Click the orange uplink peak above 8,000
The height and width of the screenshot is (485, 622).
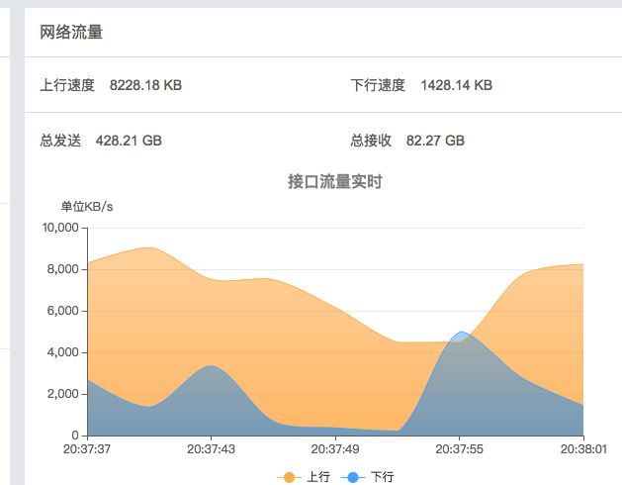[149, 247]
